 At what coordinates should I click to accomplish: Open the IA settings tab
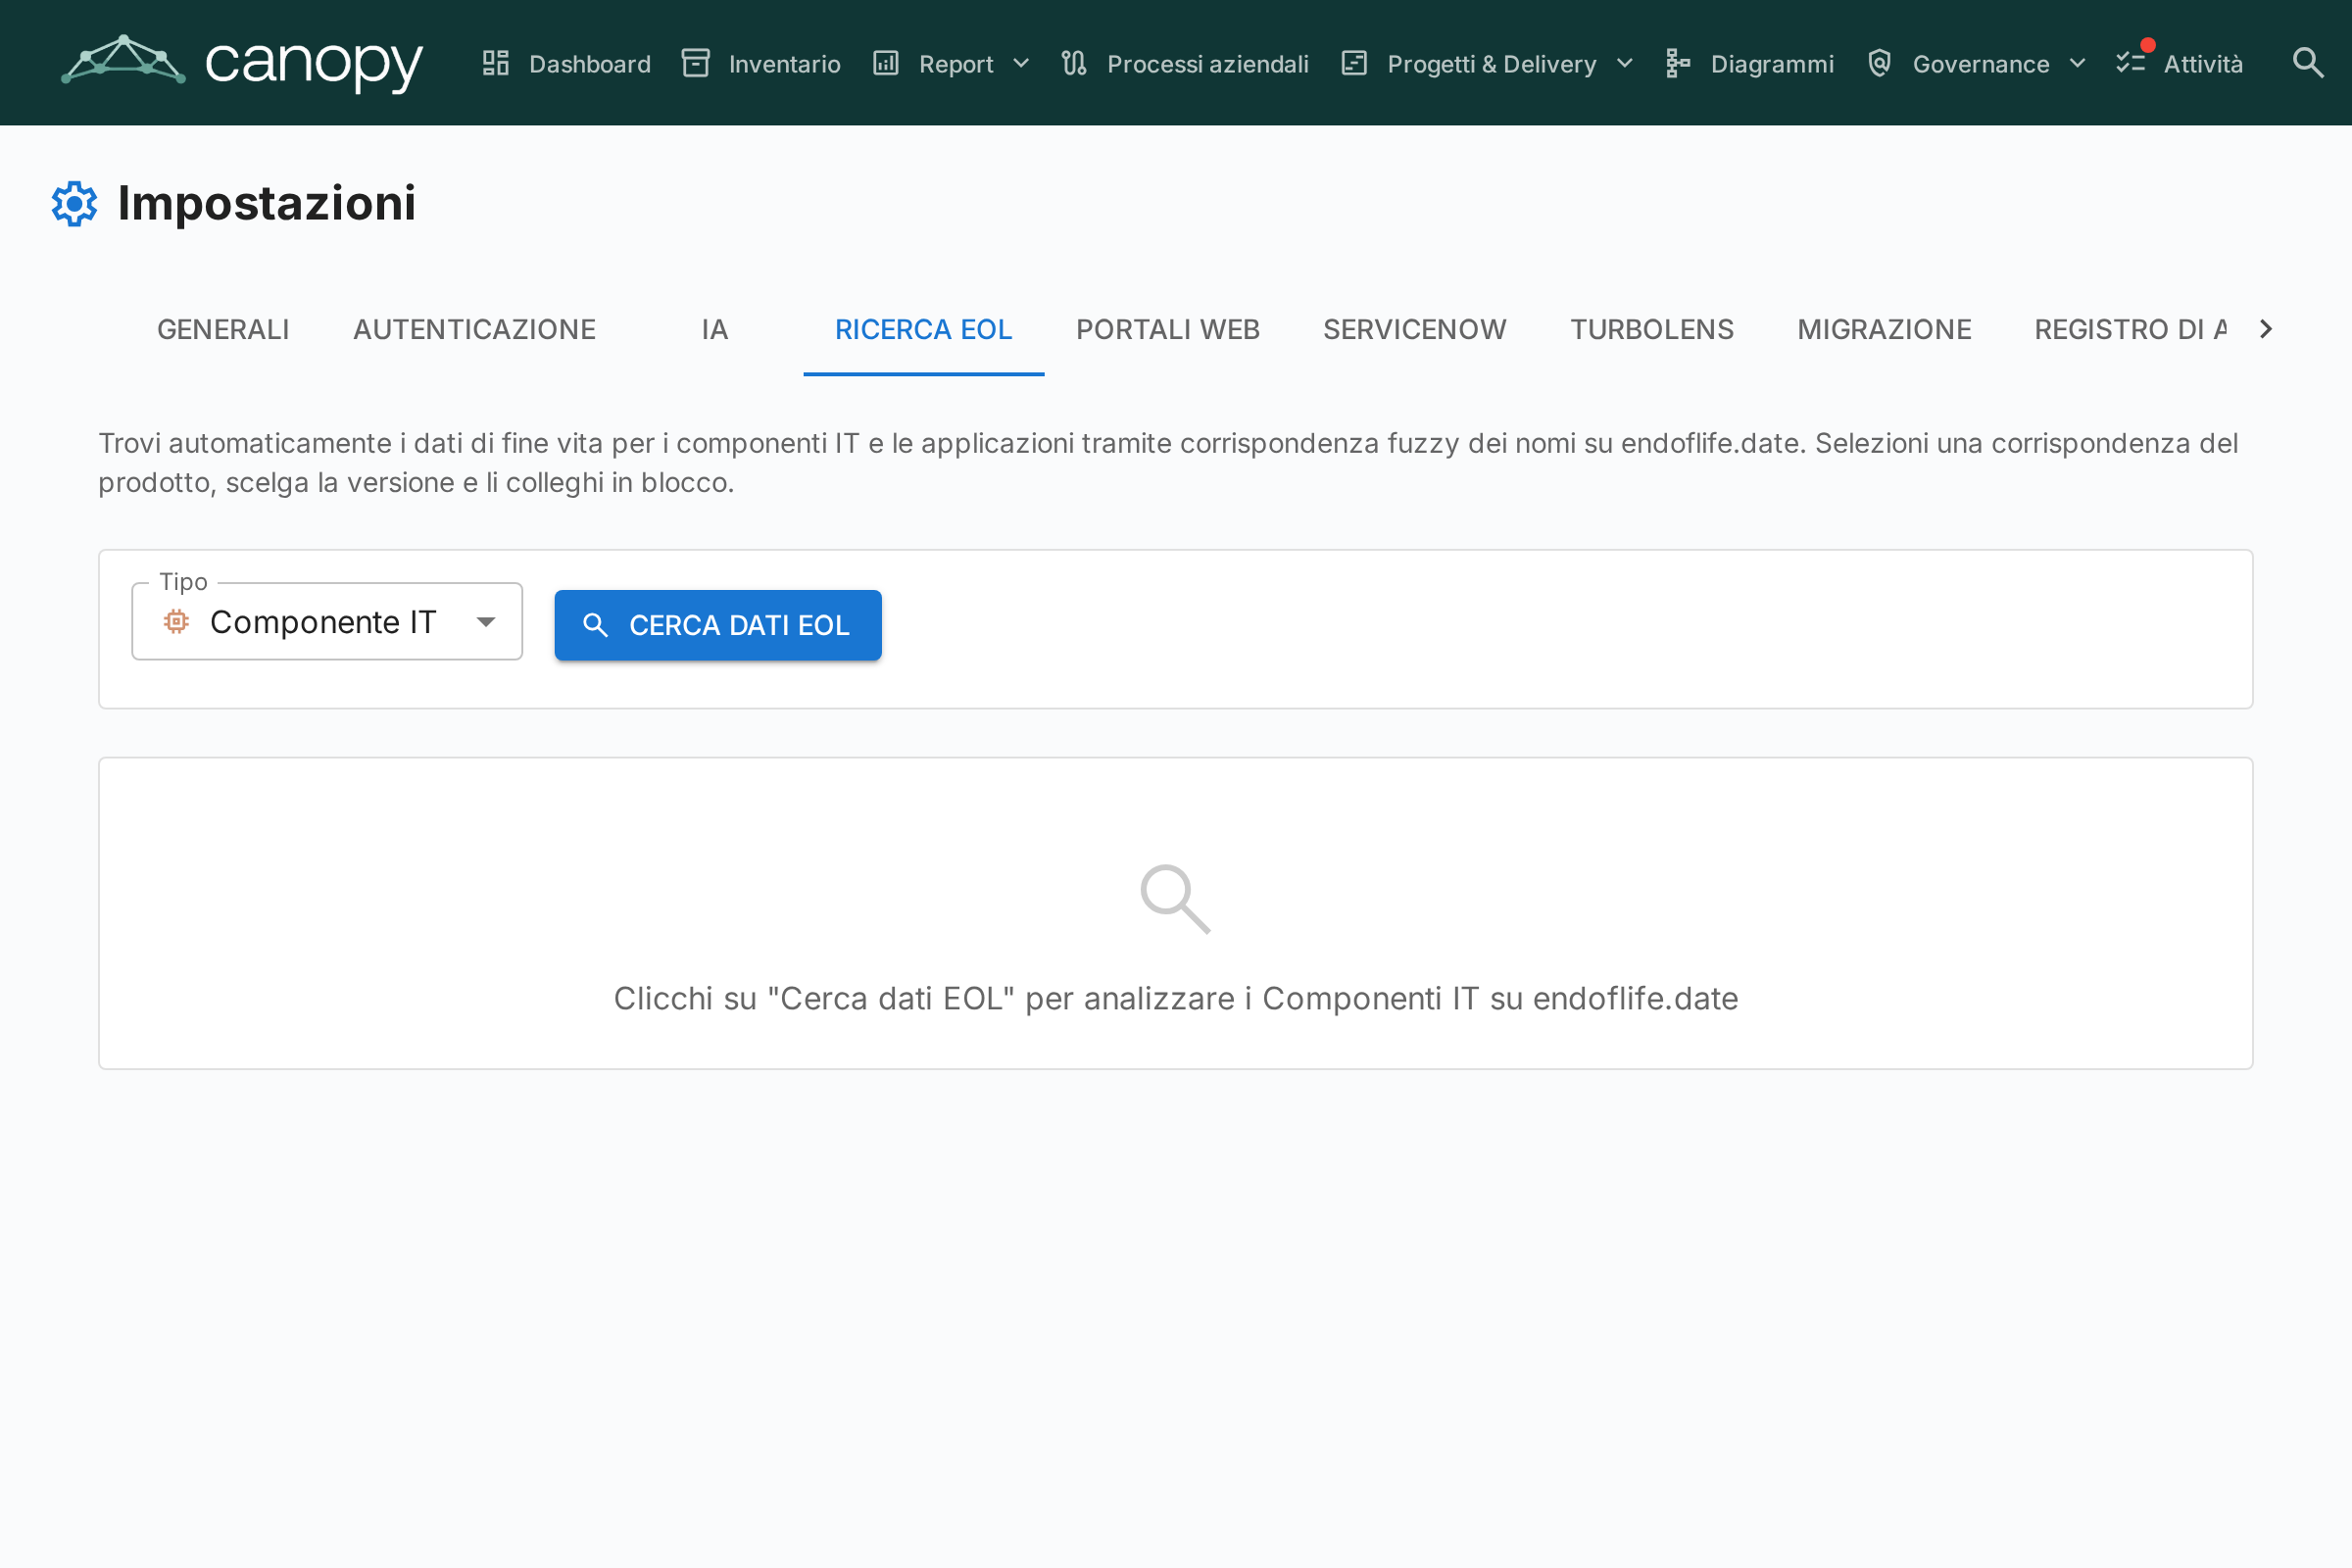pos(715,329)
